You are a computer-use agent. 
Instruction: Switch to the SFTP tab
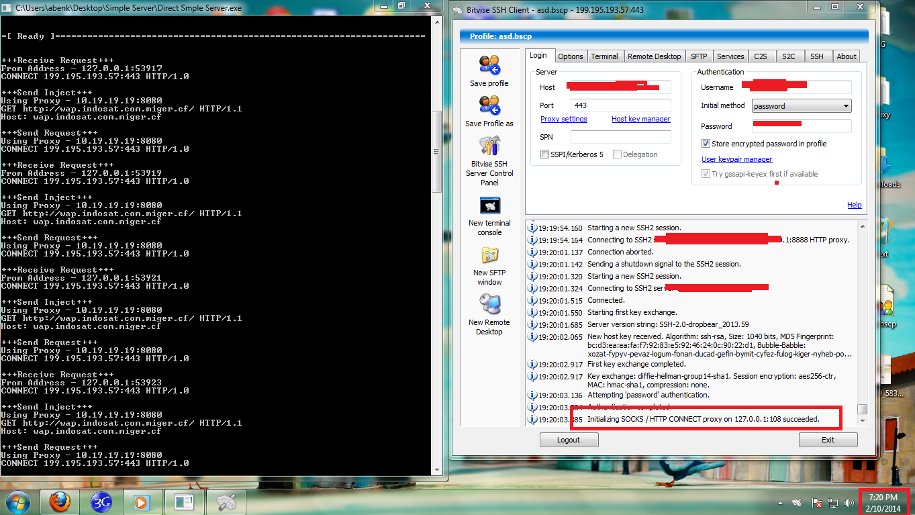tap(699, 56)
